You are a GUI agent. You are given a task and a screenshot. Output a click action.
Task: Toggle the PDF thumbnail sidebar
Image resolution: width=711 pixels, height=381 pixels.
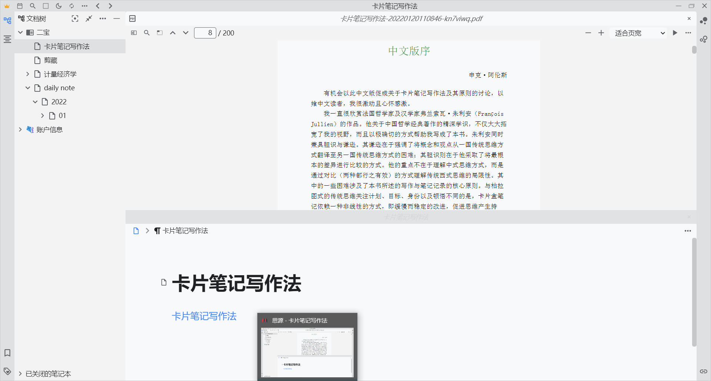(x=134, y=33)
